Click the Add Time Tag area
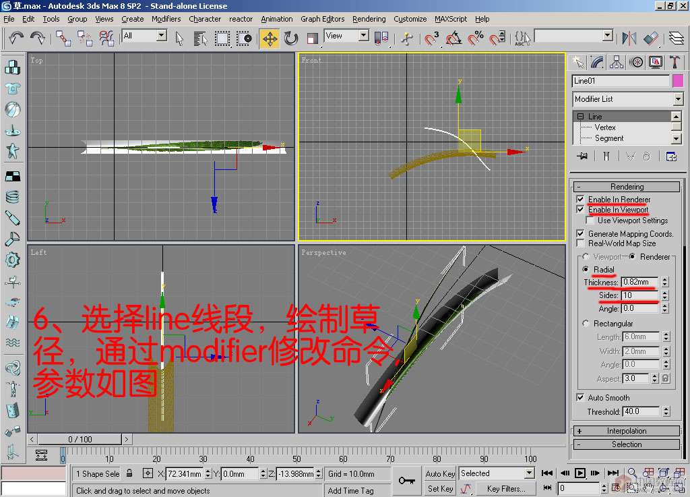Image resolution: width=690 pixels, height=497 pixels. pos(350,490)
